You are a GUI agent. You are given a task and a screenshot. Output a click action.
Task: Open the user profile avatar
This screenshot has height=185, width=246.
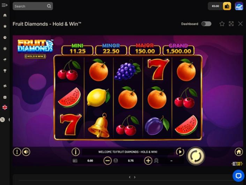(x=239, y=6)
